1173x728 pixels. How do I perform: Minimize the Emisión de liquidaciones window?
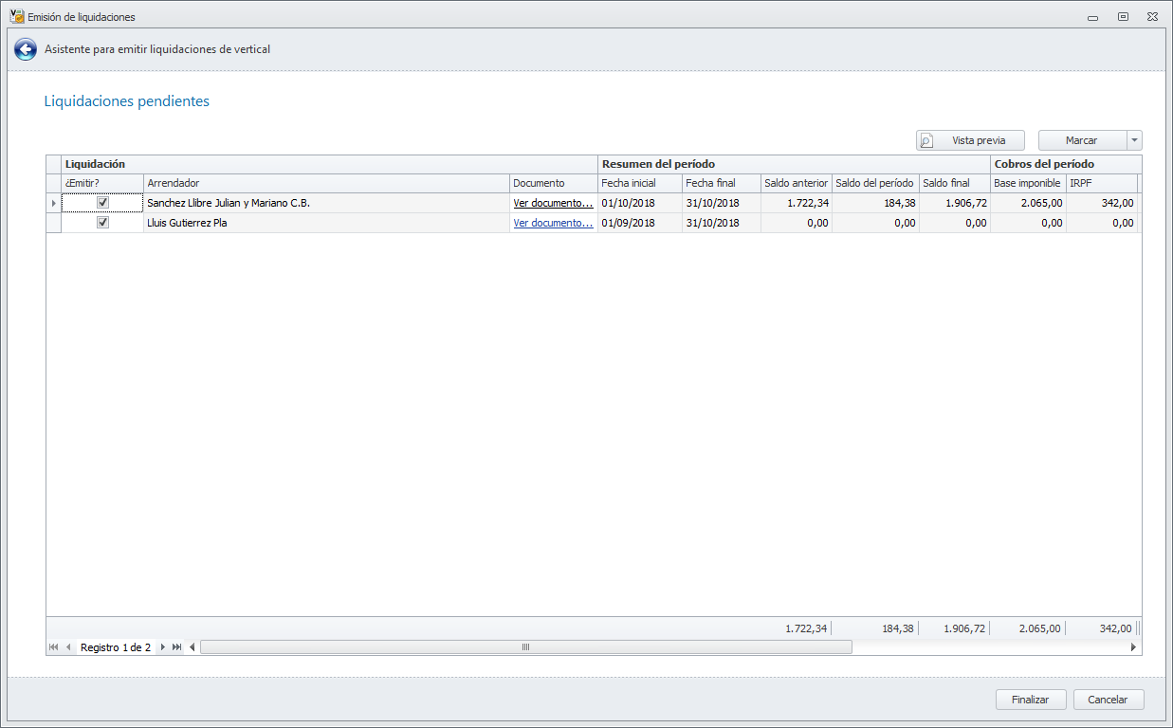[1094, 16]
